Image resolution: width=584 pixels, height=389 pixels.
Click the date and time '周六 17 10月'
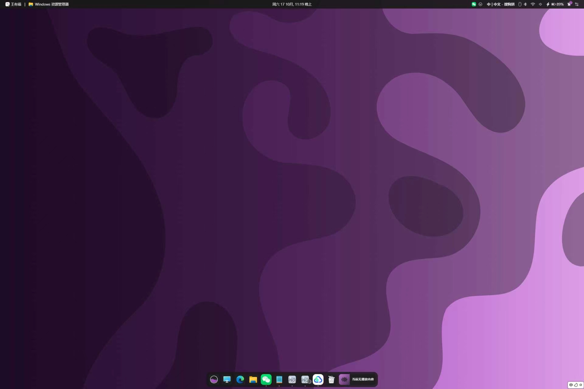[292, 4]
